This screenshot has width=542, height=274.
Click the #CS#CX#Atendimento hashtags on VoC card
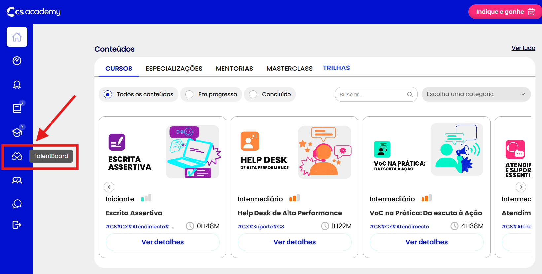click(x=399, y=227)
